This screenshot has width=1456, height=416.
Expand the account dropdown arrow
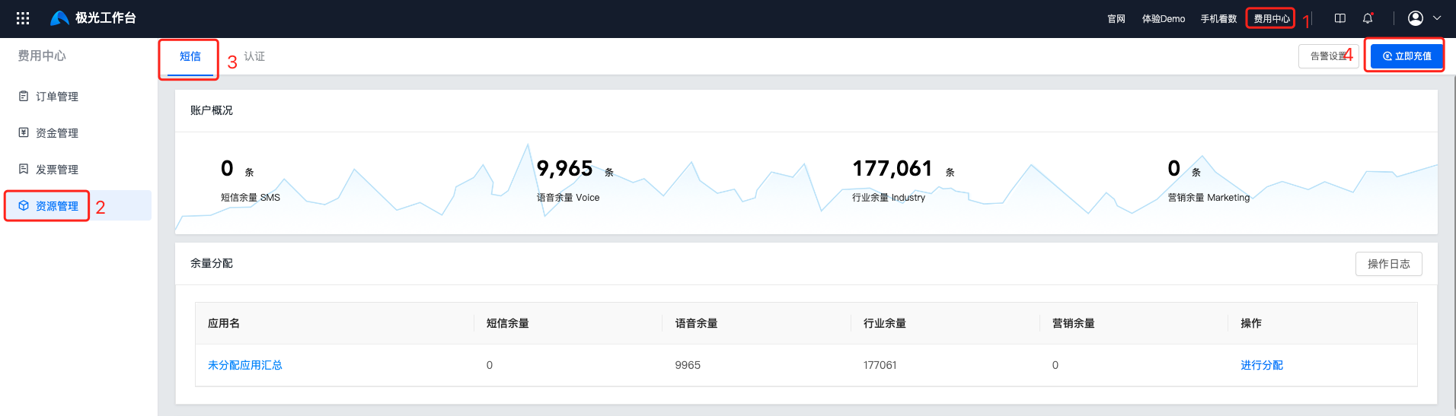1437,18
